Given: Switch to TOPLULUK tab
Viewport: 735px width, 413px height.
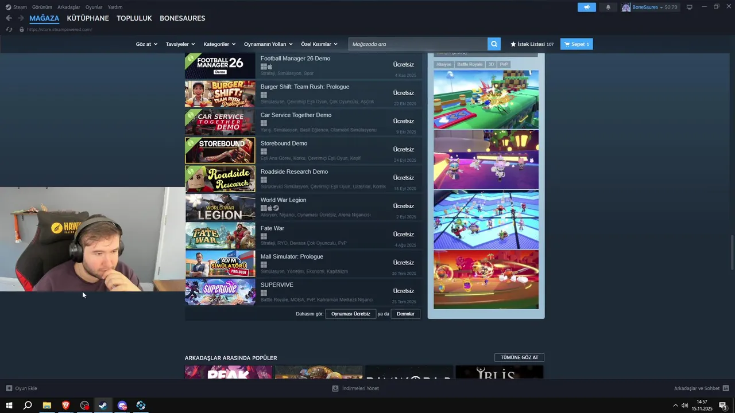Looking at the screenshot, I should click(x=134, y=18).
